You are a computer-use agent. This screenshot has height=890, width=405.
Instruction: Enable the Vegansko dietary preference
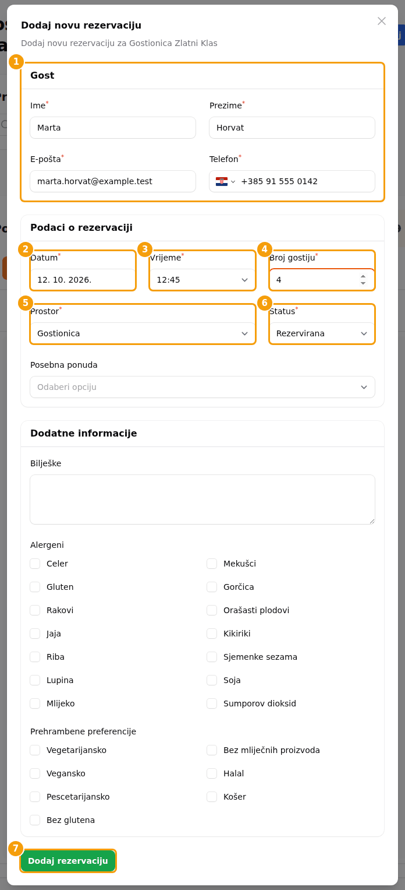tap(35, 773)
